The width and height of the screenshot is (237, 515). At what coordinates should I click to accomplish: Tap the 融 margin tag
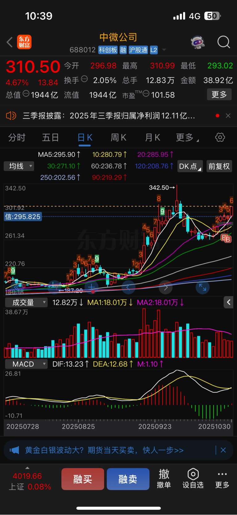(x=123, y=50)
